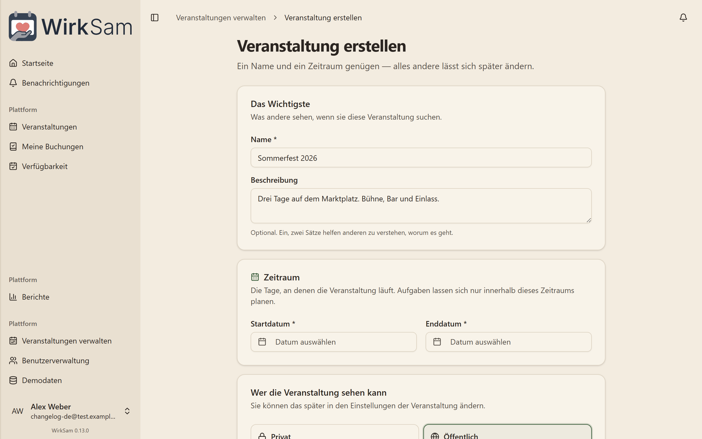Open Meine Buchungen menu item

pyautogui.click(x=70, y=146)
